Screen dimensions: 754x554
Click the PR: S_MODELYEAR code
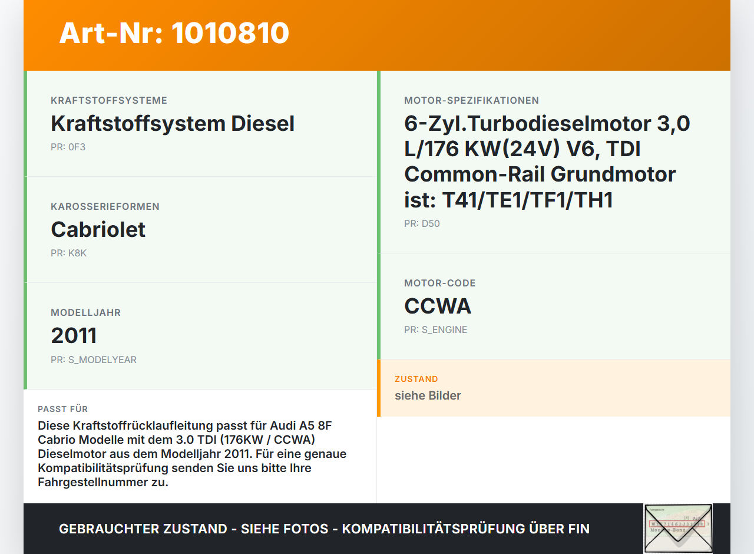94,360
